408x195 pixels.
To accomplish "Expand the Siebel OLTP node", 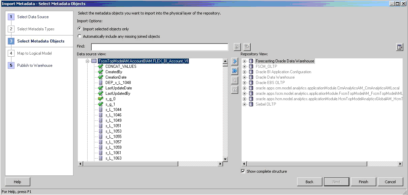I will coord(245,104).
